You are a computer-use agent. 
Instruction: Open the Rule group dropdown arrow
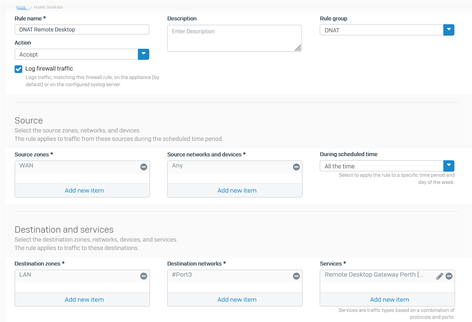(449, 30)
